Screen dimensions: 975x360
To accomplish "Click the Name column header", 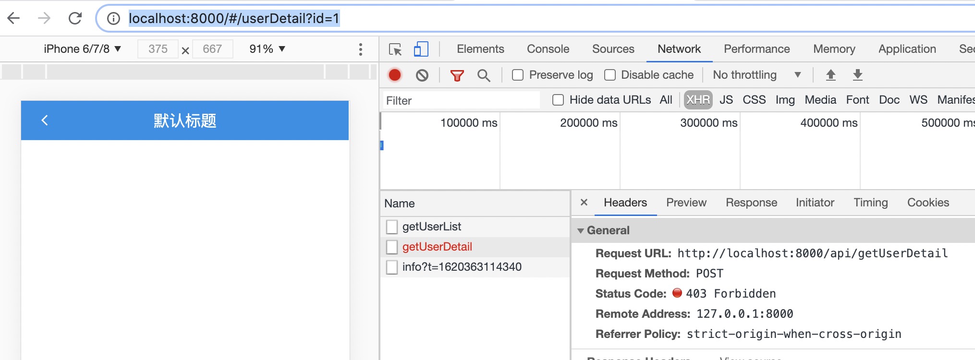I will click(475, 204).
